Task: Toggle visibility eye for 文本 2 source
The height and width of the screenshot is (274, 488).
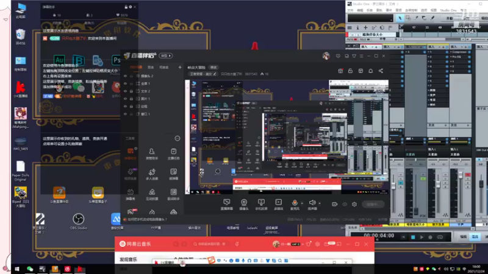Action: pos(126,91)
